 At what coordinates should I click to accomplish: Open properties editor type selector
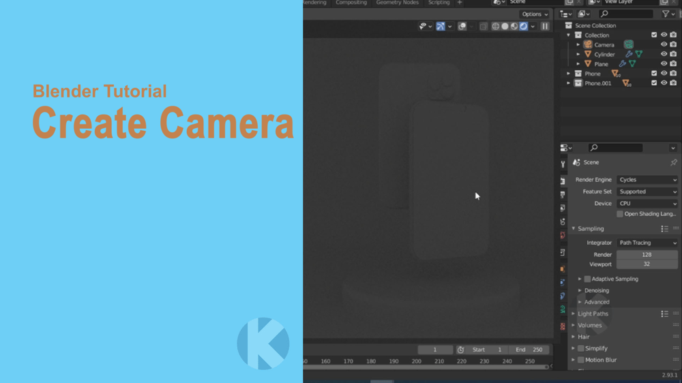coord(566,148)
